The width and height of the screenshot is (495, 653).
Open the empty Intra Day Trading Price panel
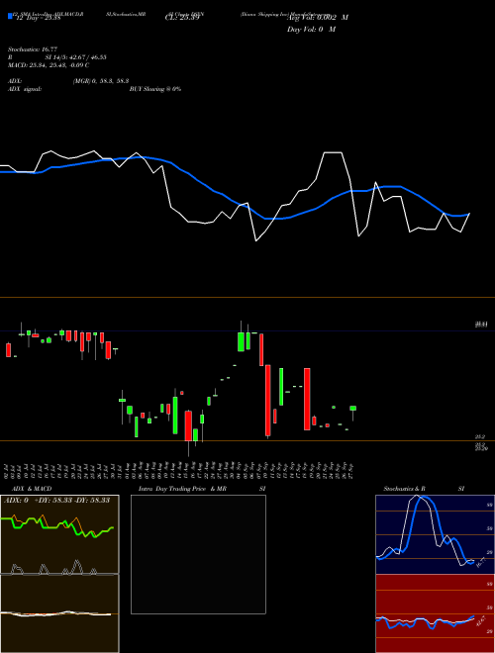198,554
